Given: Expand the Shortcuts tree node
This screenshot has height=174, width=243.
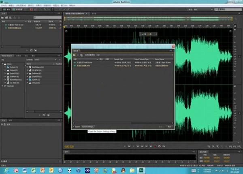Looking at the screenshot, I should point(3,86).
